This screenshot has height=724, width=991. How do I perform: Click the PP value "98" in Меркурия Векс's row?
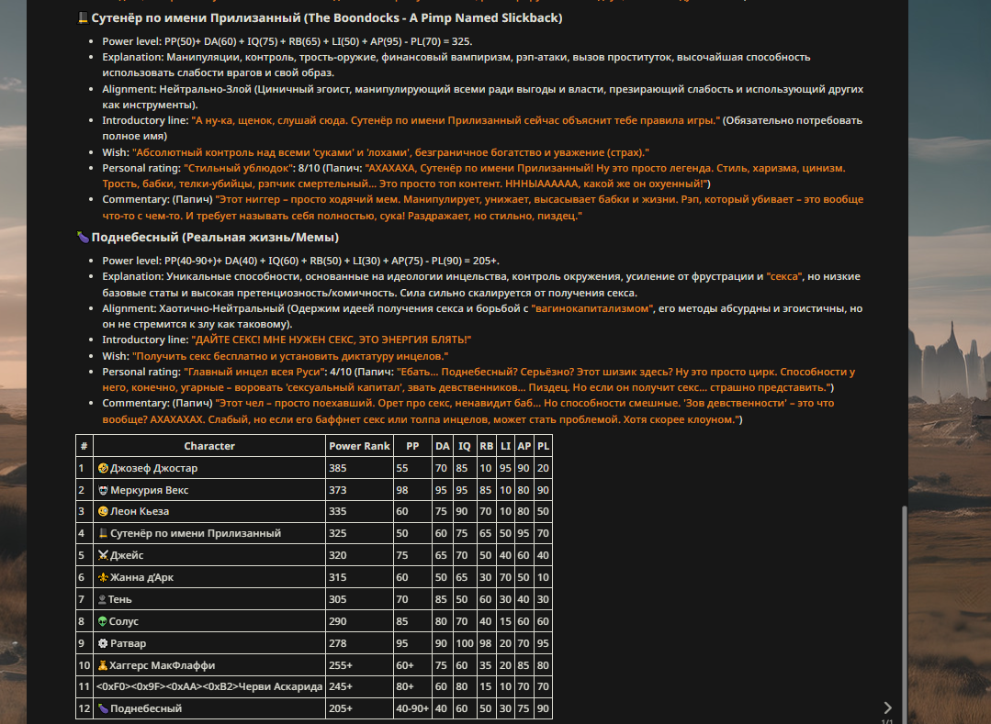point(412,490)
